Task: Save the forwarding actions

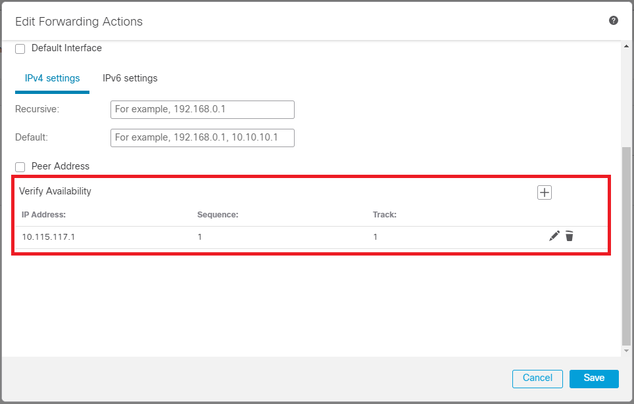Action: 594,378
